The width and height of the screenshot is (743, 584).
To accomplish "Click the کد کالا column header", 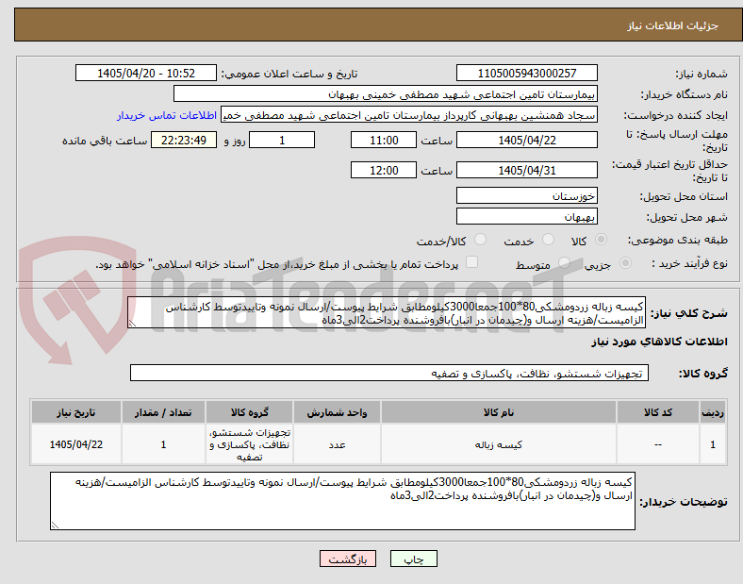I will (x=658, y=412).
